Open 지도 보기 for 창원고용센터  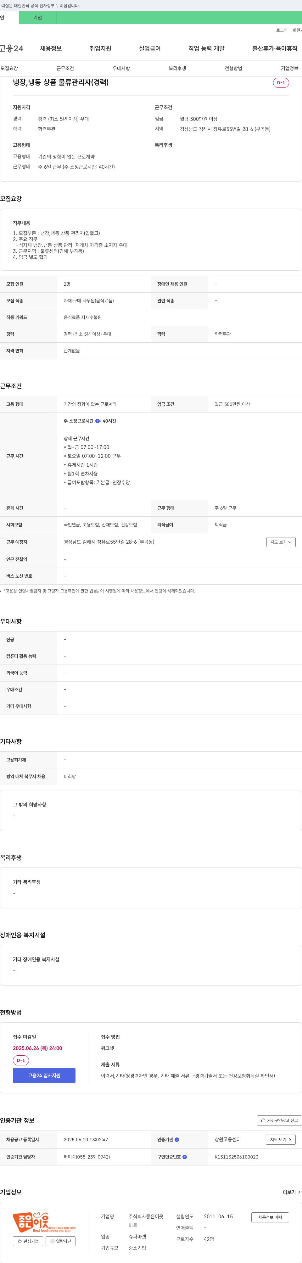tap(281, 1139)
